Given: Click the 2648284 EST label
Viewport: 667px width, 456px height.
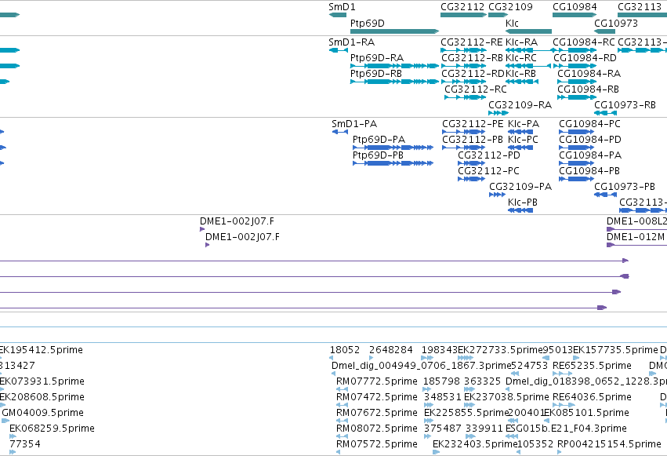Looking at the screenshot, I should [391, 350].
